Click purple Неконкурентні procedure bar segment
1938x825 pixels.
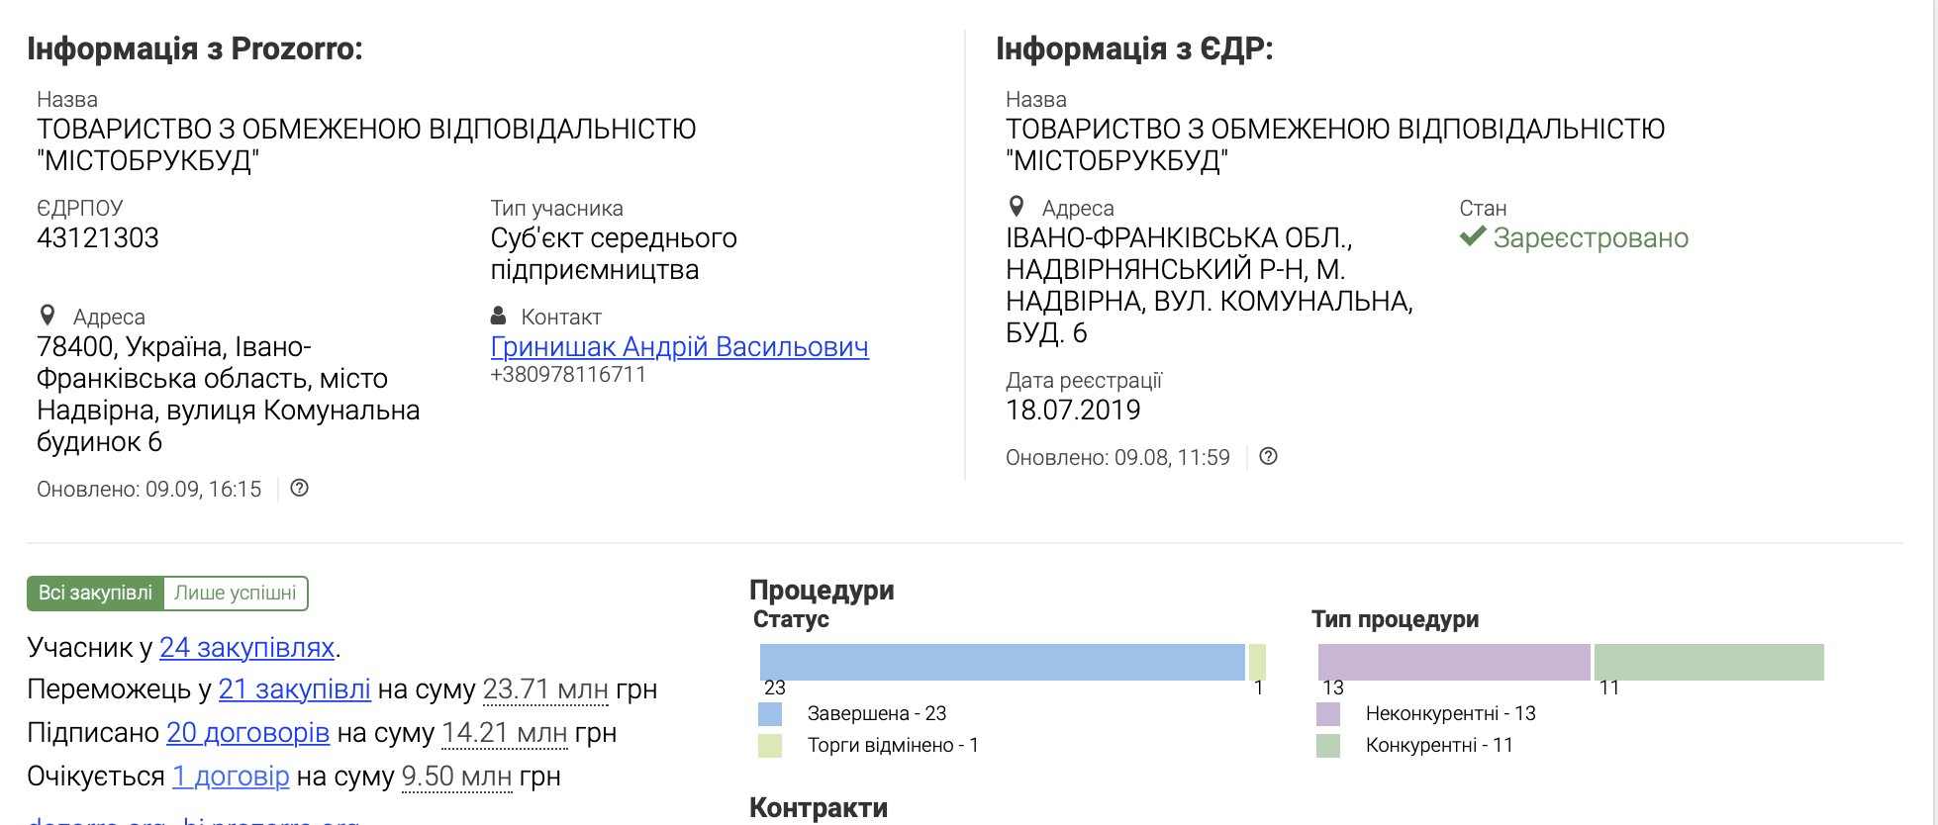pyautogui.click(x=1453, y=662)
